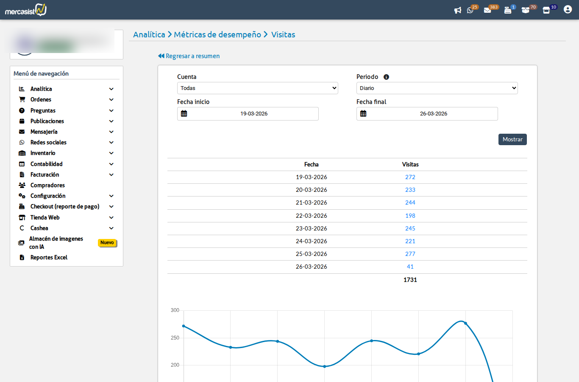Click the Mercasist logo
Viewport: 579px width, 382px height.
pyautogui.click(x=26, y=10)
